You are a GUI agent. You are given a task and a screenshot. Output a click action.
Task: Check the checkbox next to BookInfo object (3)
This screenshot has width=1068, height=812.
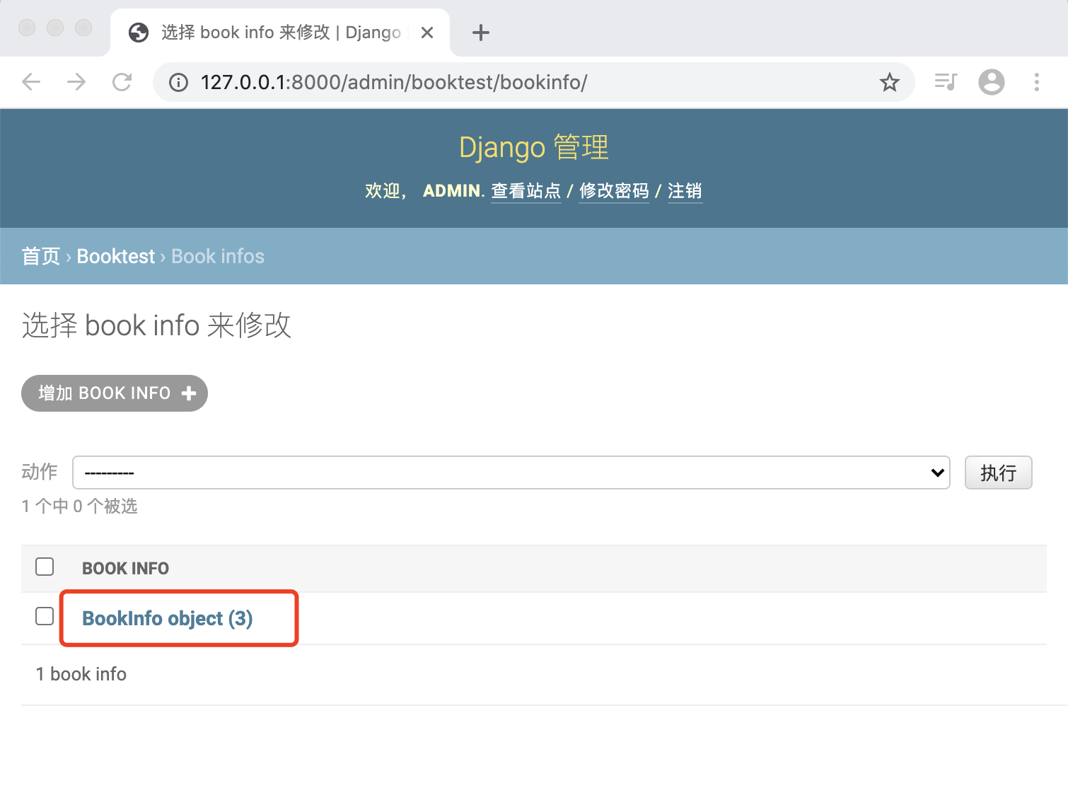pos(44,616)
